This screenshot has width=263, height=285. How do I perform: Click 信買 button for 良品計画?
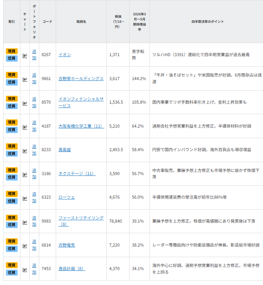point(12,273)
